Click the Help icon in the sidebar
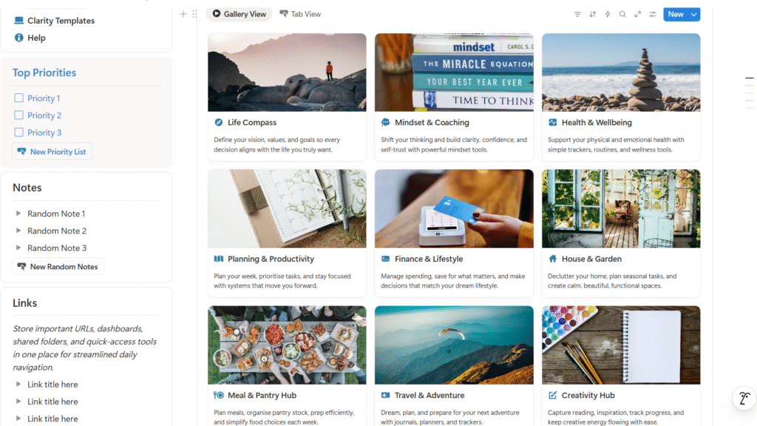757x426 pixels. (18, 38)
